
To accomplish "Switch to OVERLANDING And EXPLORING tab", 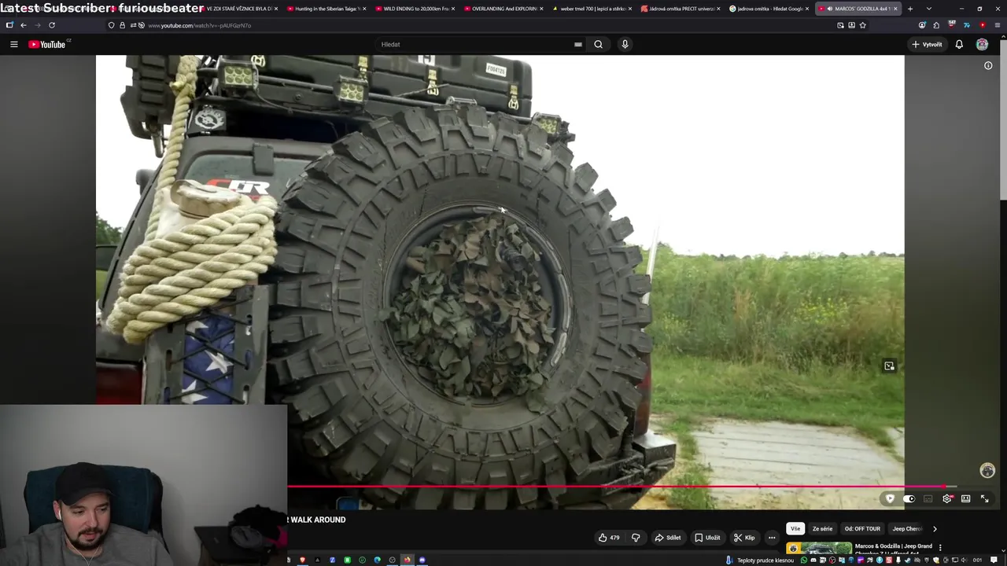I will 503,9.
